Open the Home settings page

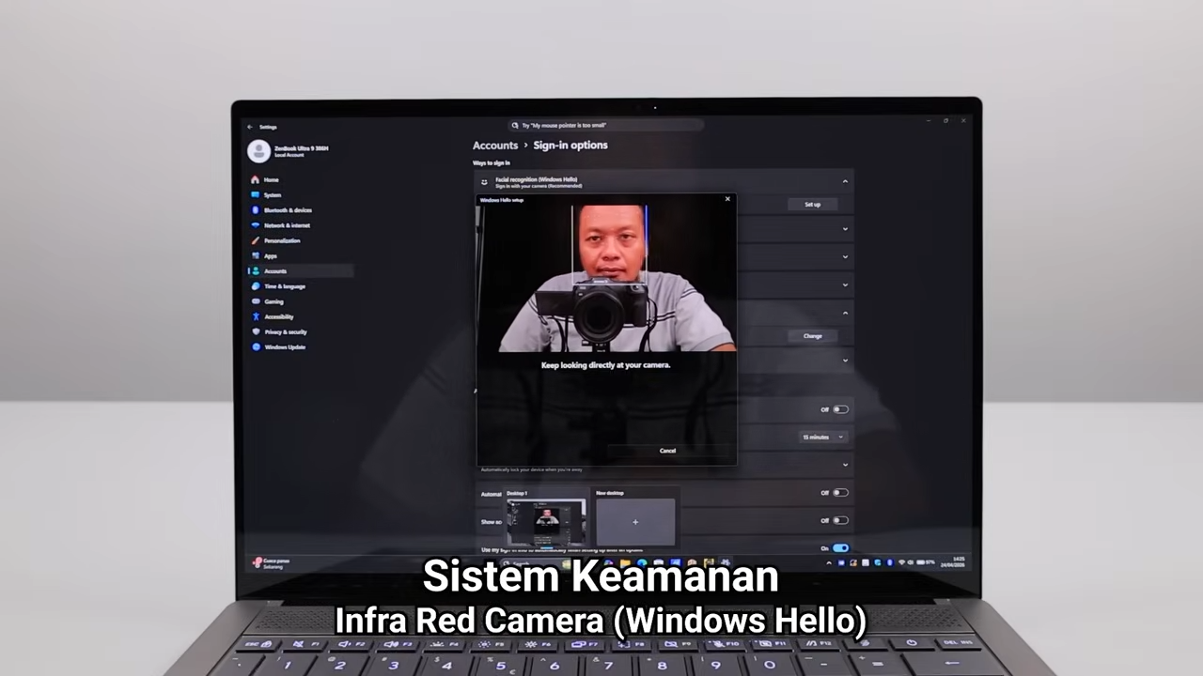[264, 179]
